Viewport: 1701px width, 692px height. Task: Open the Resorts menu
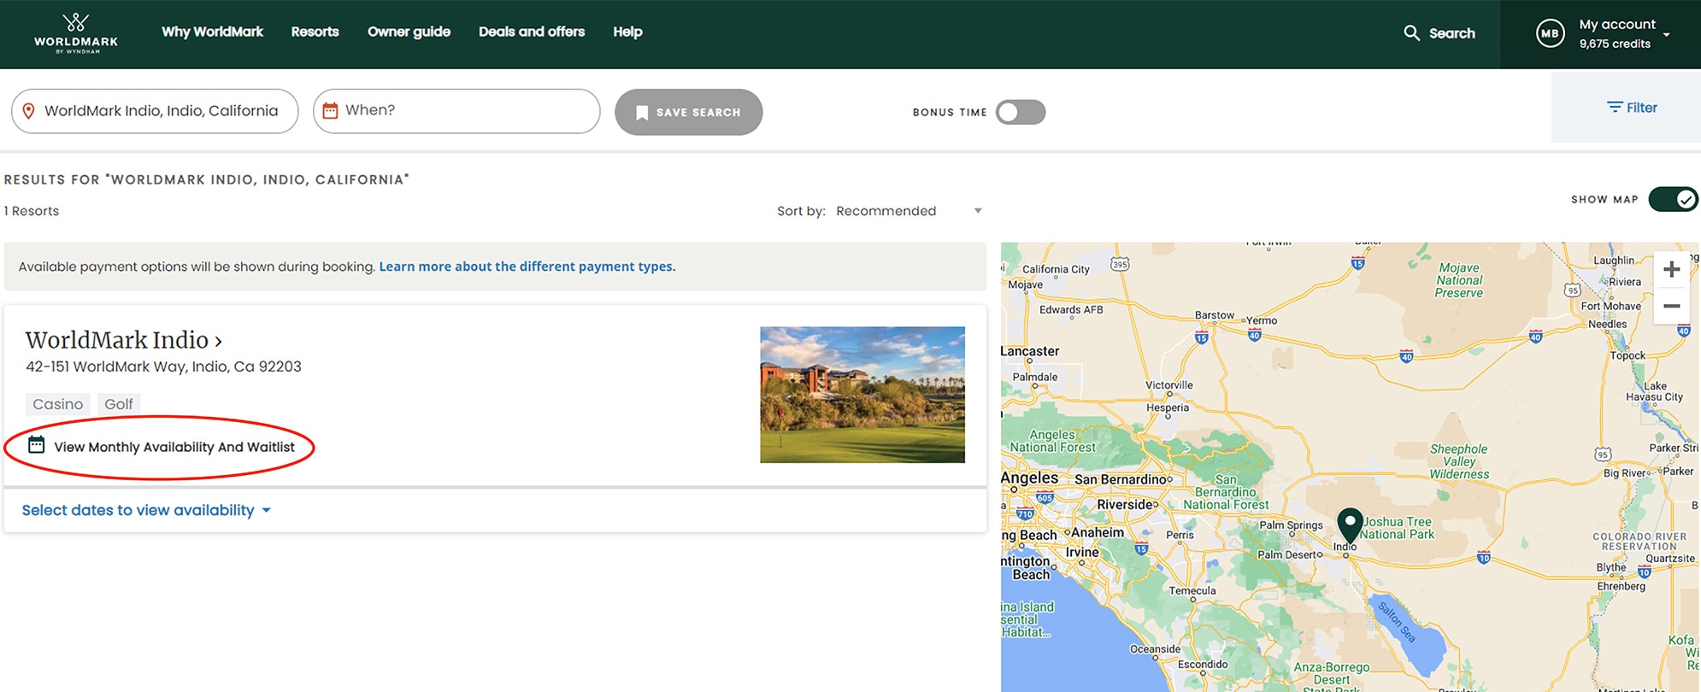(x=315, y=32)
